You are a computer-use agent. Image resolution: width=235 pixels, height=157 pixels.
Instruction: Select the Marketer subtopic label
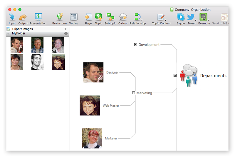pos(111,138)
